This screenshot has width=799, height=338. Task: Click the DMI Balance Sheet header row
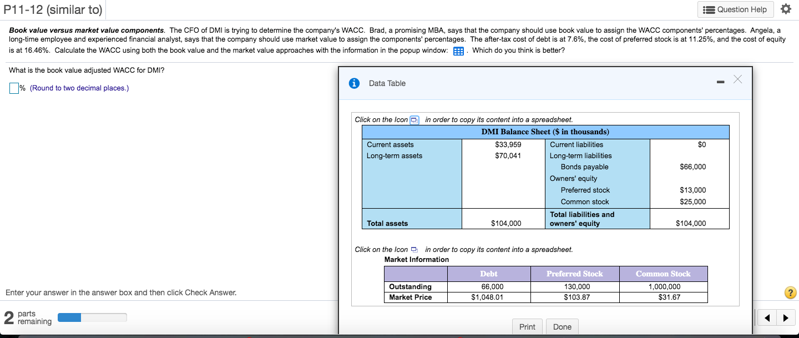point(545,132)
